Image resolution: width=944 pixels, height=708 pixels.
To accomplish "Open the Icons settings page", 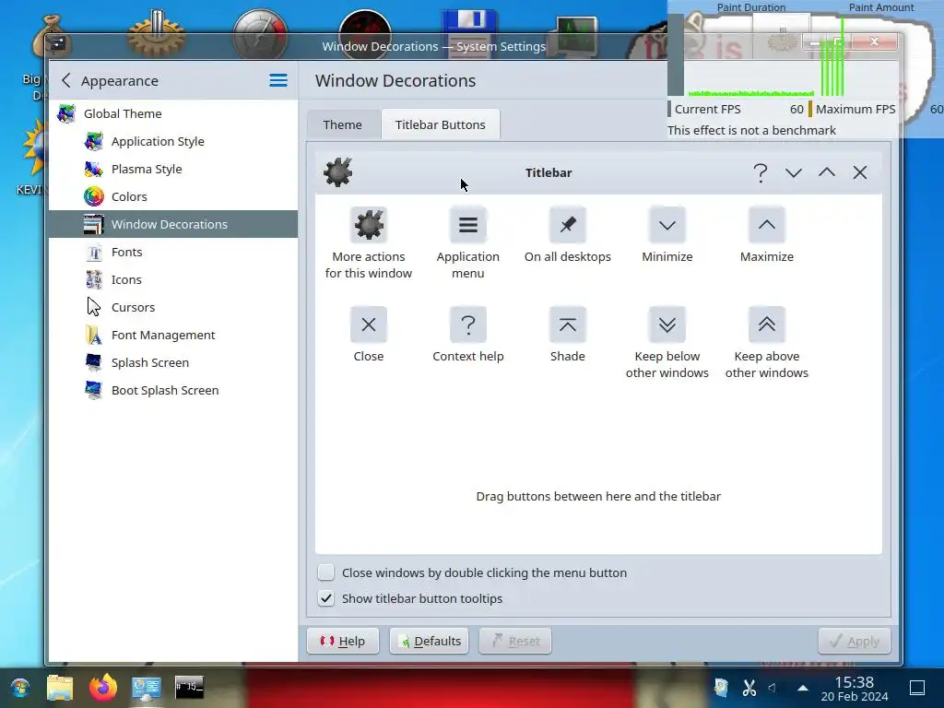I will coord(173,280).
